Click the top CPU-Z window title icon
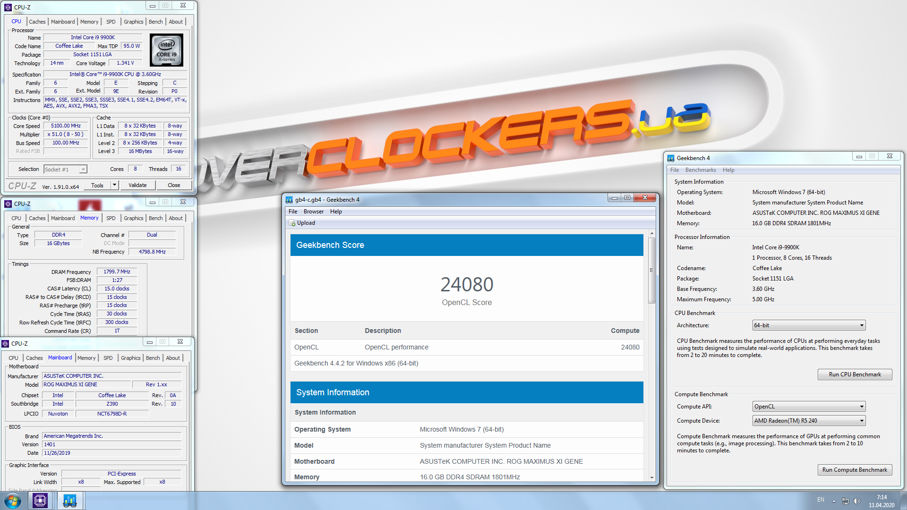Viewport: 907px width, 510px height. (8, 7)
